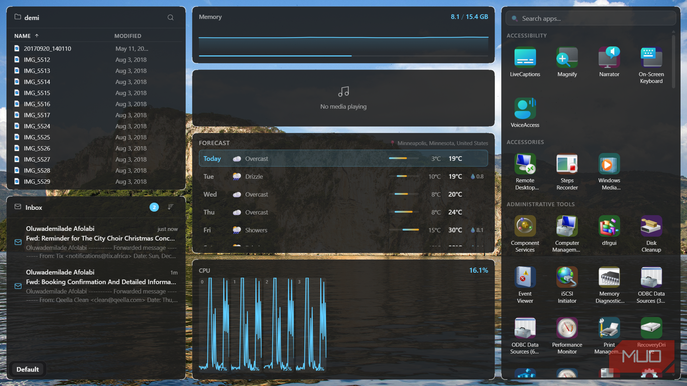Click the apps list scrollbar
Viewport: 687px width, 386px height.
(x=673, y=61)
